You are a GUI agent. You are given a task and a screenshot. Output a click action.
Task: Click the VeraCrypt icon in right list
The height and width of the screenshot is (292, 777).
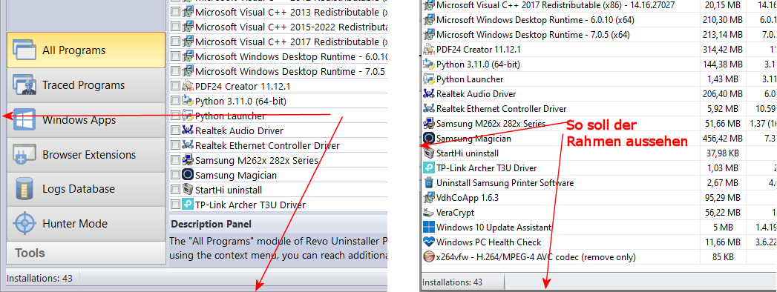click(429, 212)
